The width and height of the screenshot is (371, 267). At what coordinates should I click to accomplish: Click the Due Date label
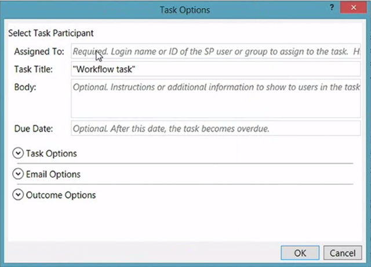pyautogui.click(x=34, y=129)
